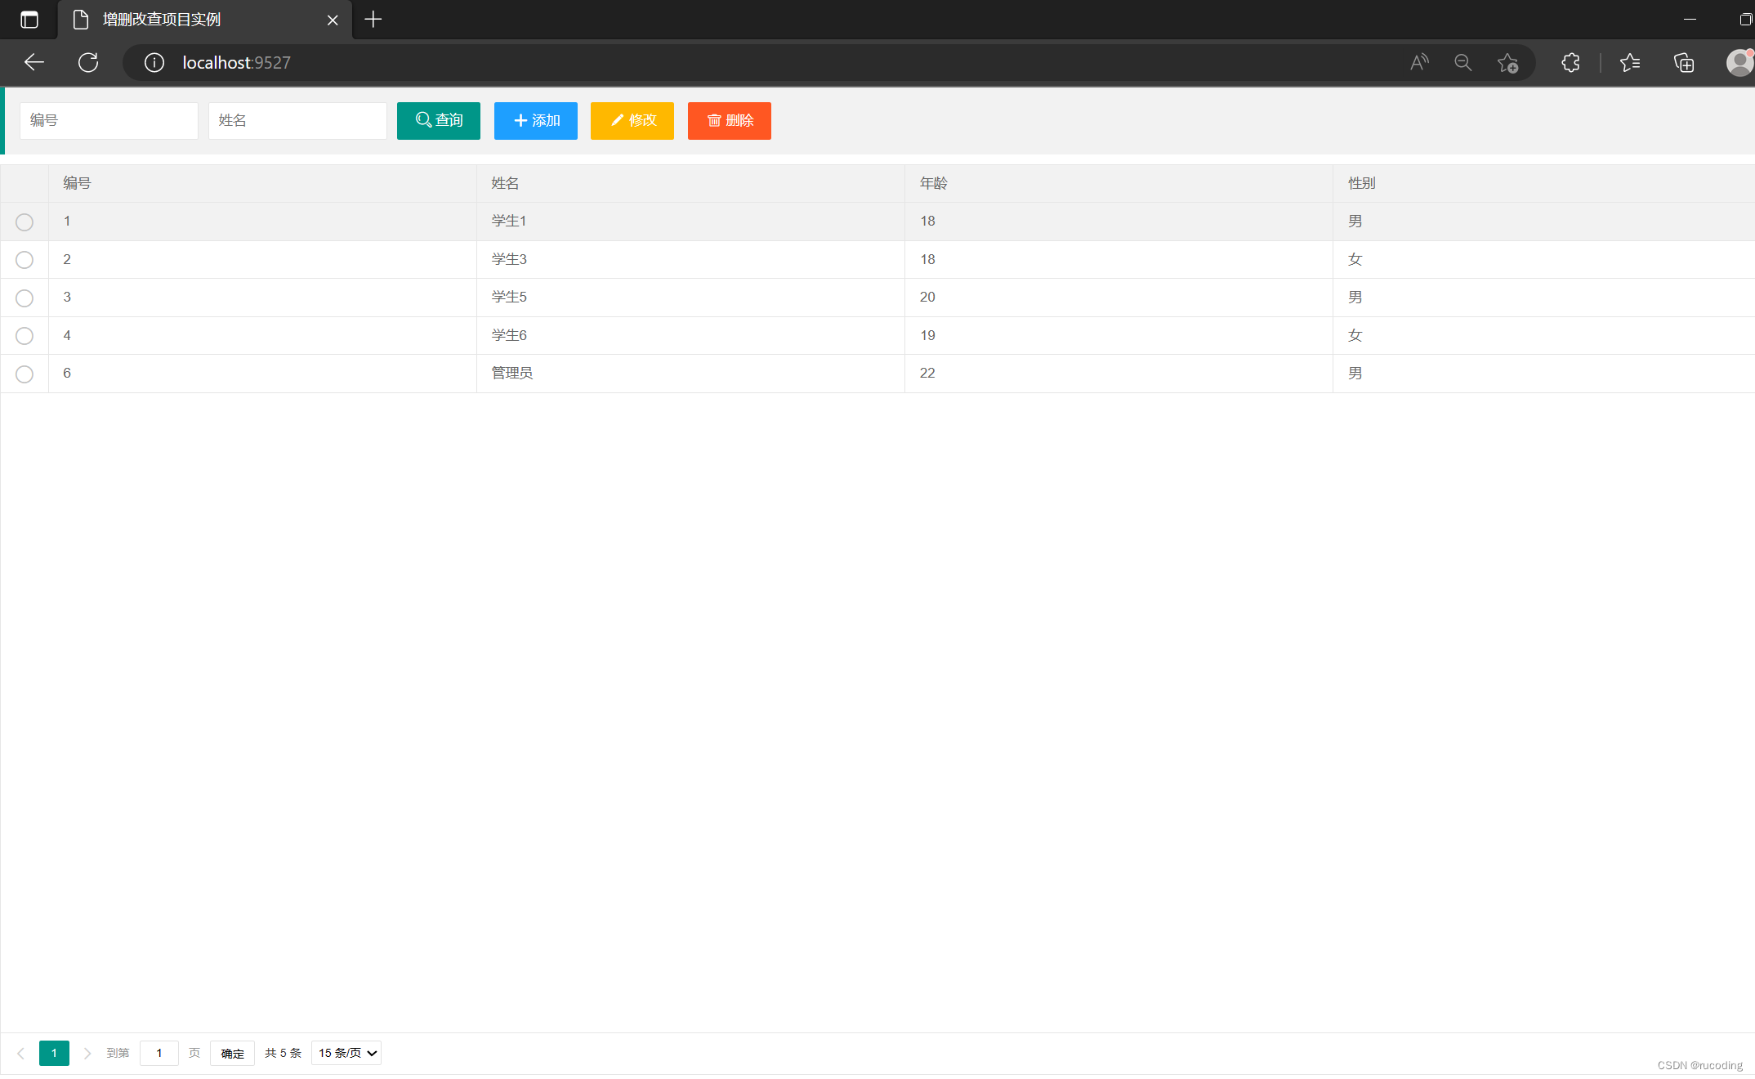This screenshot has height=1079, width=1755.
Task: Open the favorites list icon
Action: pos(1630,62)
